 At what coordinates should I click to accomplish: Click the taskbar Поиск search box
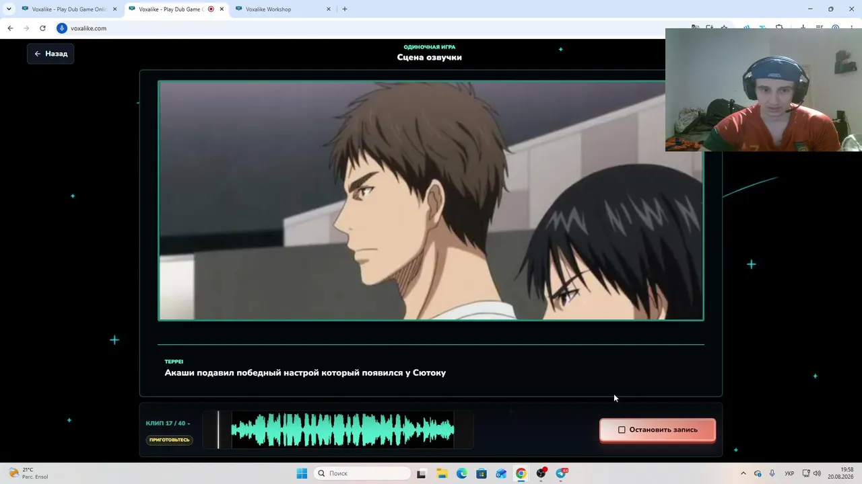(x=362, y=473)
